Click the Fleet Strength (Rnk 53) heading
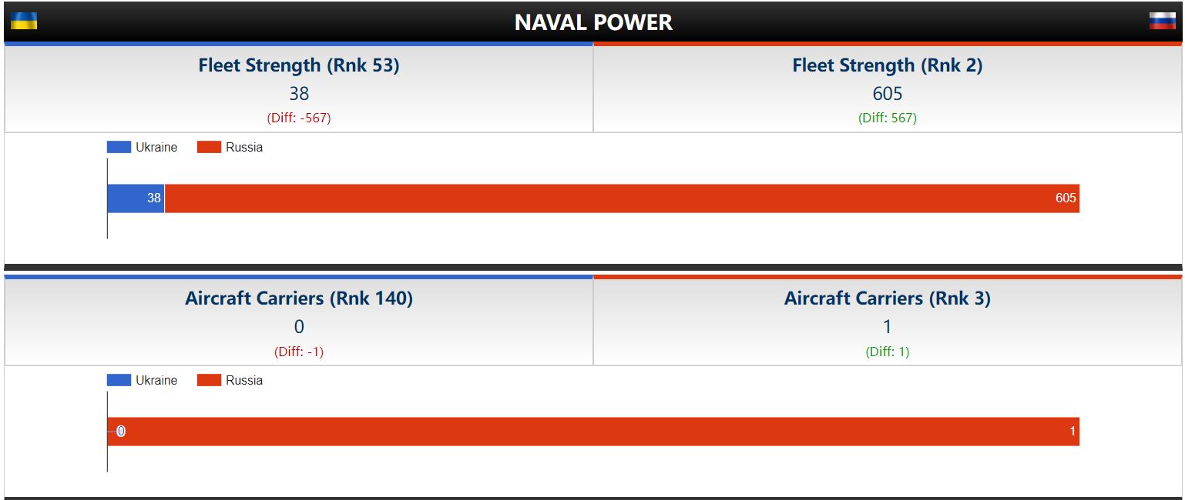1185x500 pixels. coord(299,65)
